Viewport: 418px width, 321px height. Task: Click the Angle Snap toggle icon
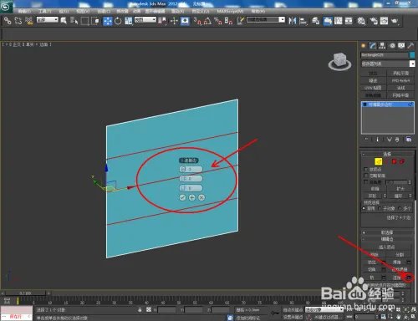207,21
